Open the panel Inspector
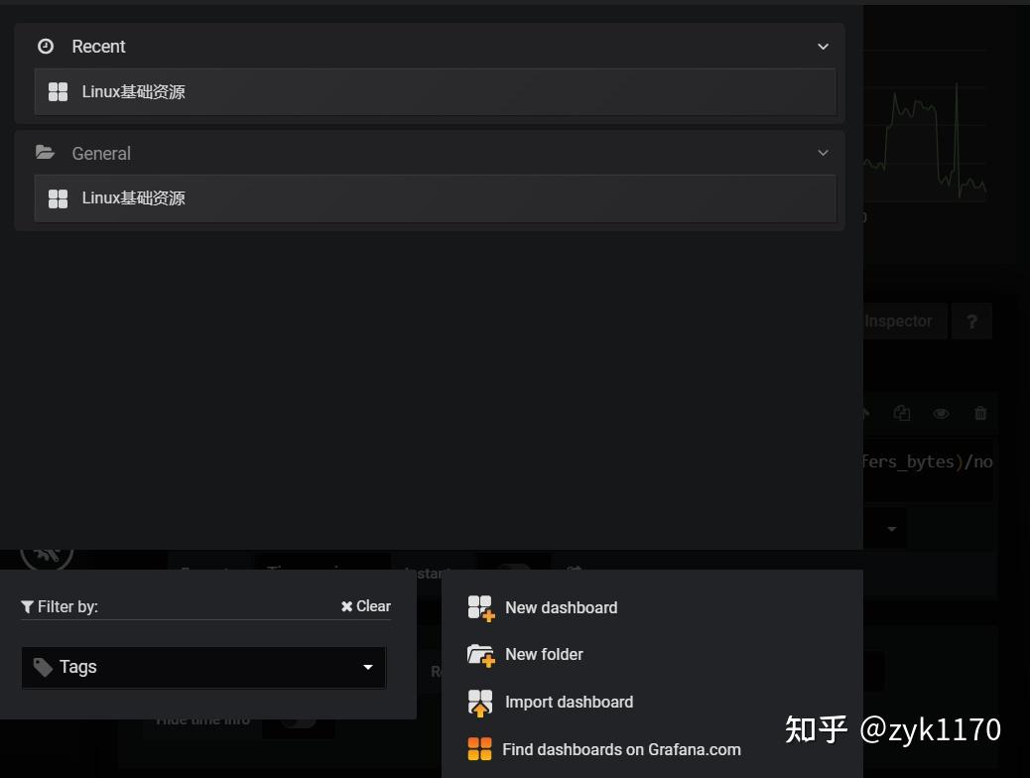The image size is (1030, 778). click(x=898, y=321)
